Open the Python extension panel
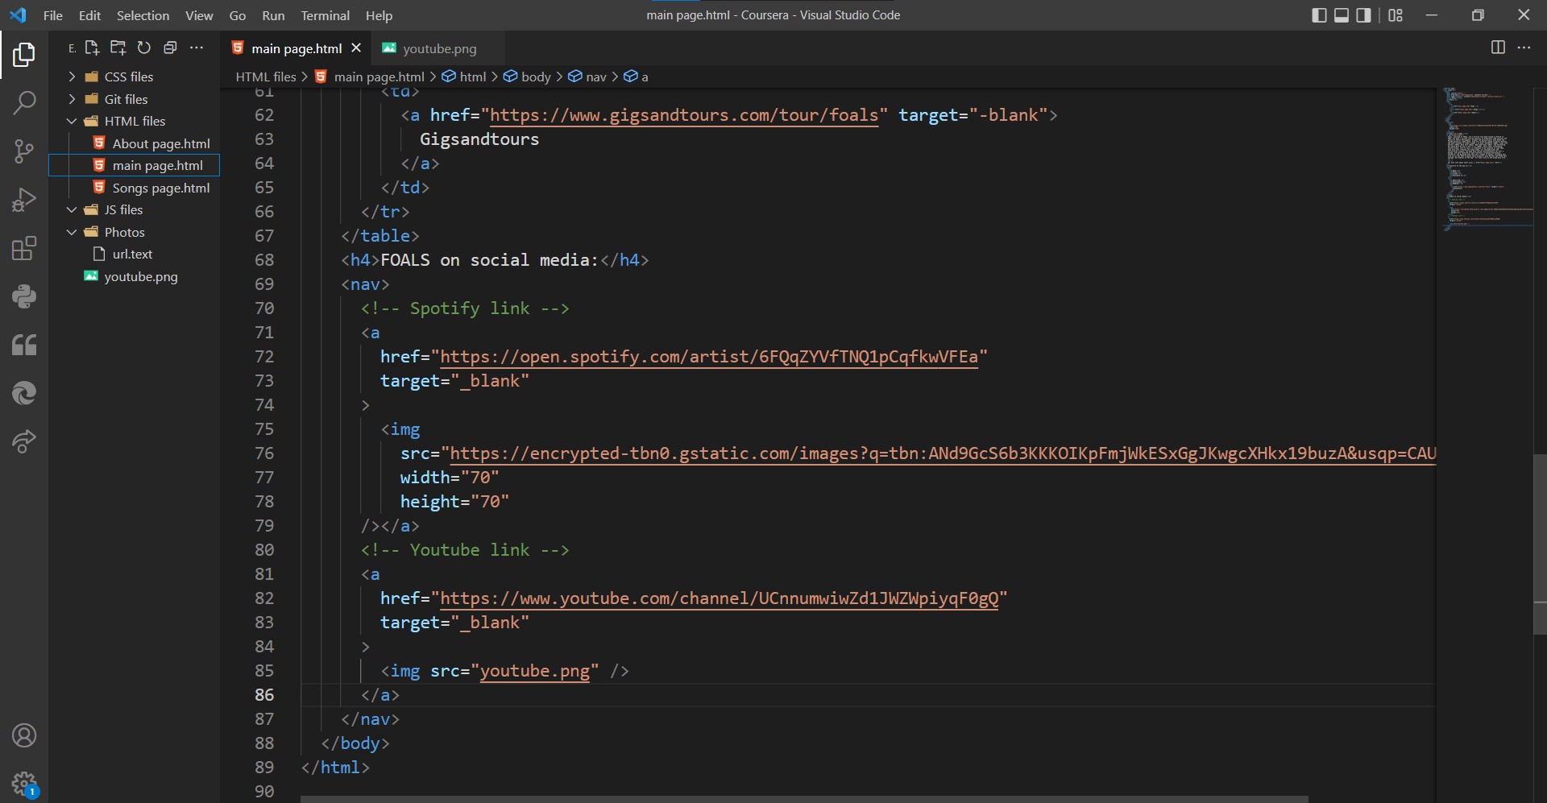Viewport: 1547px width, 803px height. pyautogui.click(x=24, y=296)
